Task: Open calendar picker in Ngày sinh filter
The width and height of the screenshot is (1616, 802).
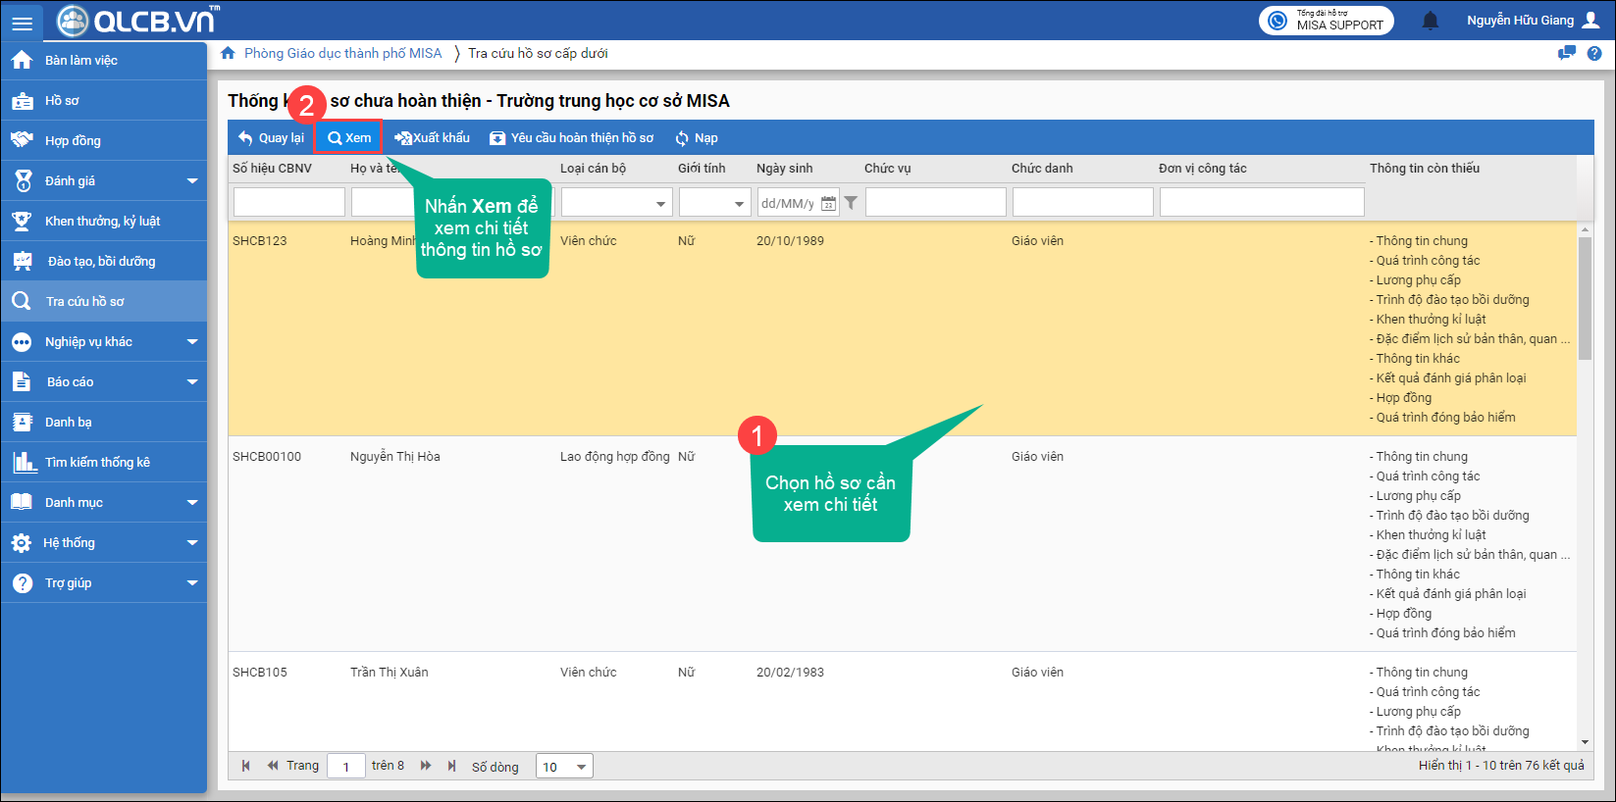Action: [x=828, y=203]
